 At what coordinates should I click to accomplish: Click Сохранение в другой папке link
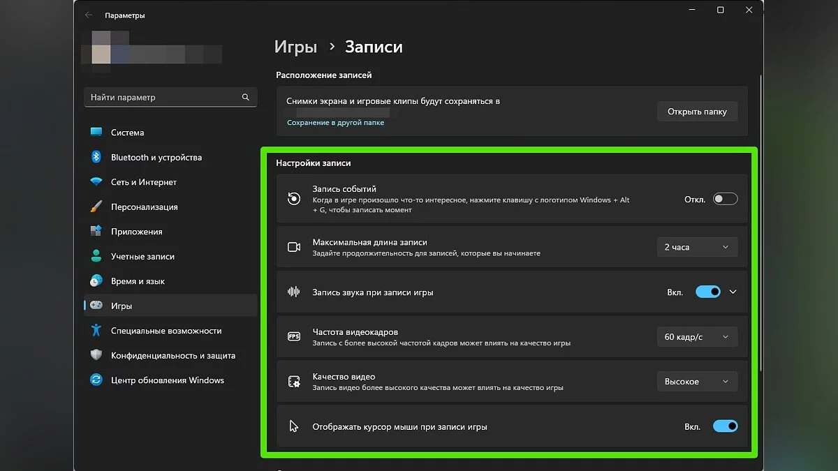[x=335, y=123]
